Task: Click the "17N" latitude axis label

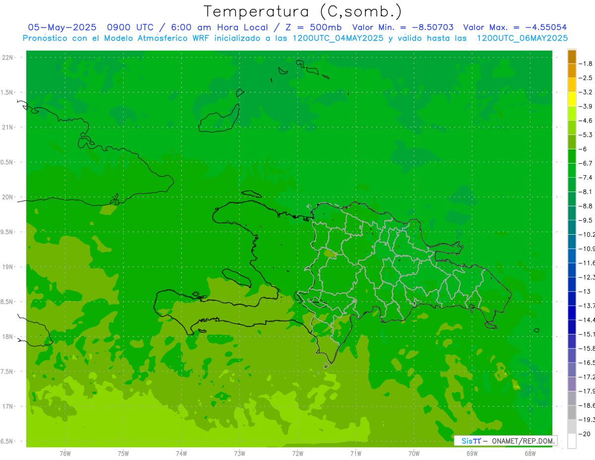Action: (x=8, y=406)
